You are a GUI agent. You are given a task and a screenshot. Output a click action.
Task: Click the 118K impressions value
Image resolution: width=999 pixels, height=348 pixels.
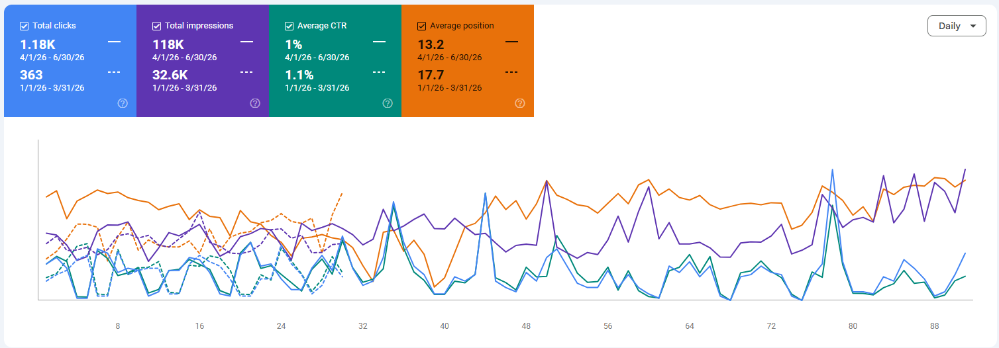coord(168,44)
